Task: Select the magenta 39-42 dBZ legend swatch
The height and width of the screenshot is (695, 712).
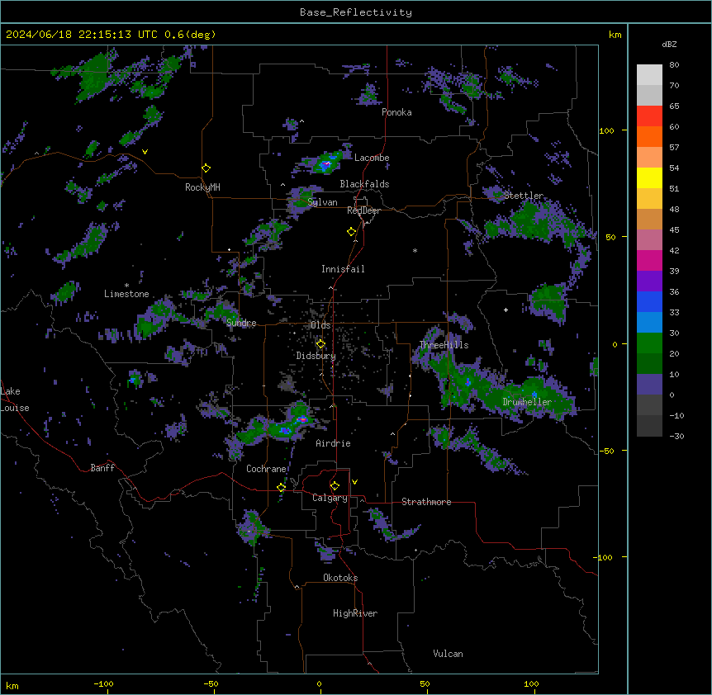Action: (649, 261)
